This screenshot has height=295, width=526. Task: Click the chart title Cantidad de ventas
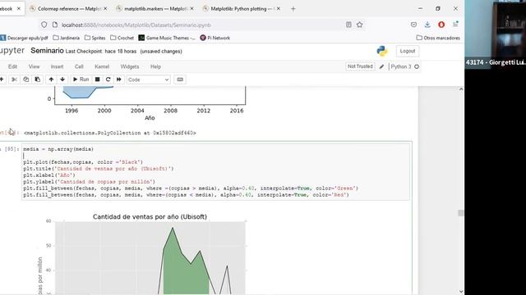150,216
